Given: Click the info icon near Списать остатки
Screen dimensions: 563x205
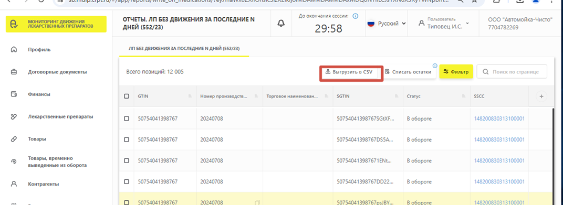Looking at the screenshot, I should [x=435, y=66].
